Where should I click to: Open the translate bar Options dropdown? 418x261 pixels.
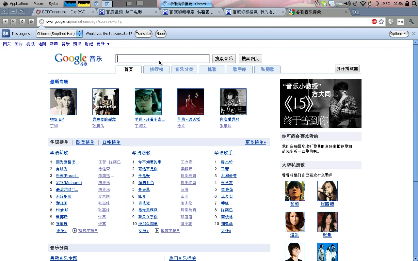[x=399, y=34]
